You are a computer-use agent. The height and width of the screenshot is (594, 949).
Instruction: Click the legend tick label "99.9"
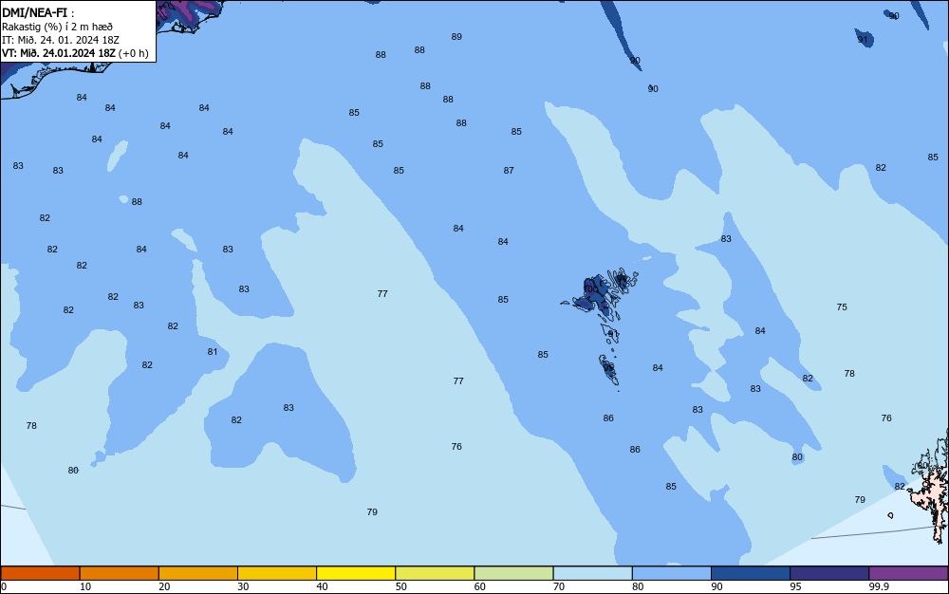point(879,586)
